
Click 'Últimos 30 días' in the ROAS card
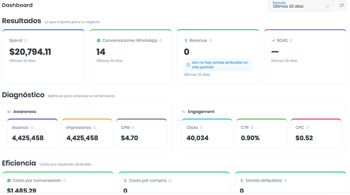pos(284,61)
